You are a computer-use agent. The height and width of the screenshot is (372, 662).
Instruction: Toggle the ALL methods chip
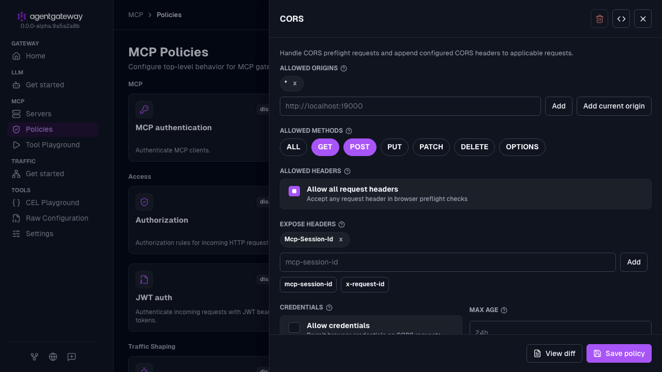pos(293,147)
